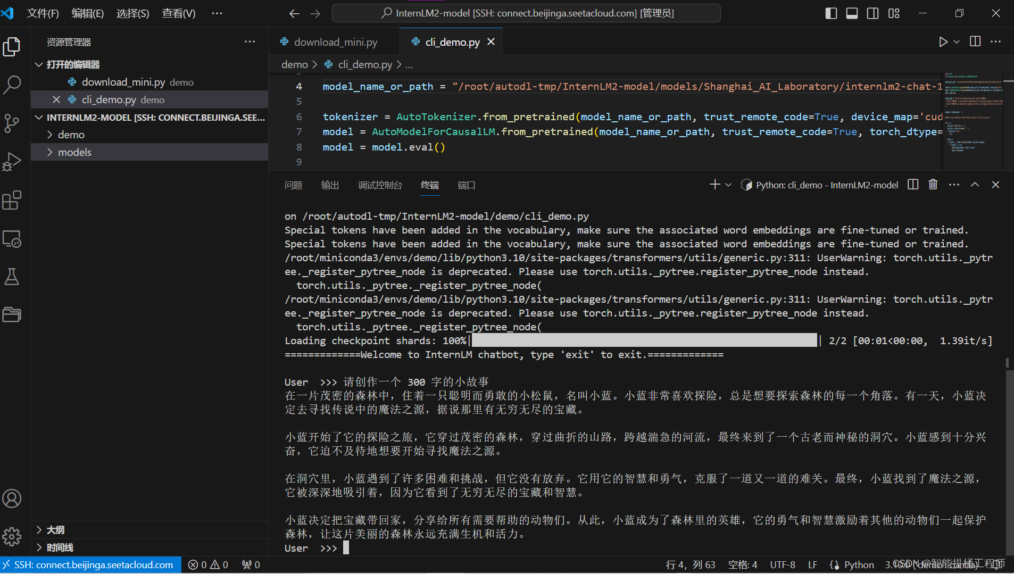
Task: Switch to 端口 ports panel tab
Action: (466, 185)
